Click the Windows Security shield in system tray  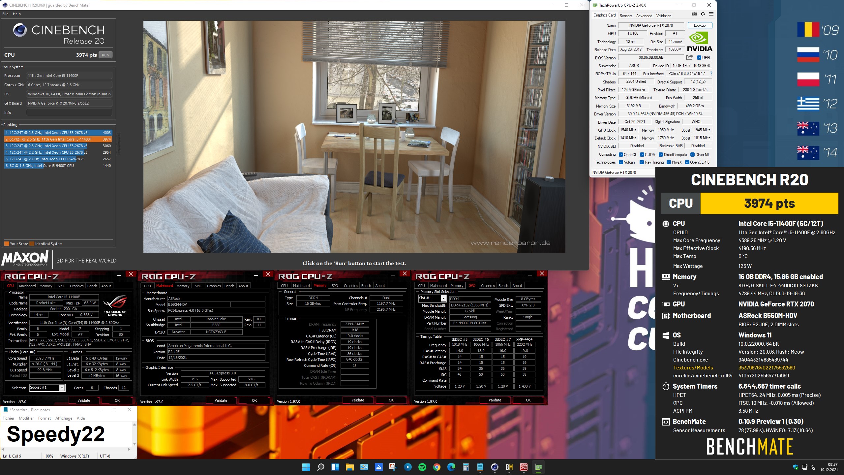coord(796,467)
